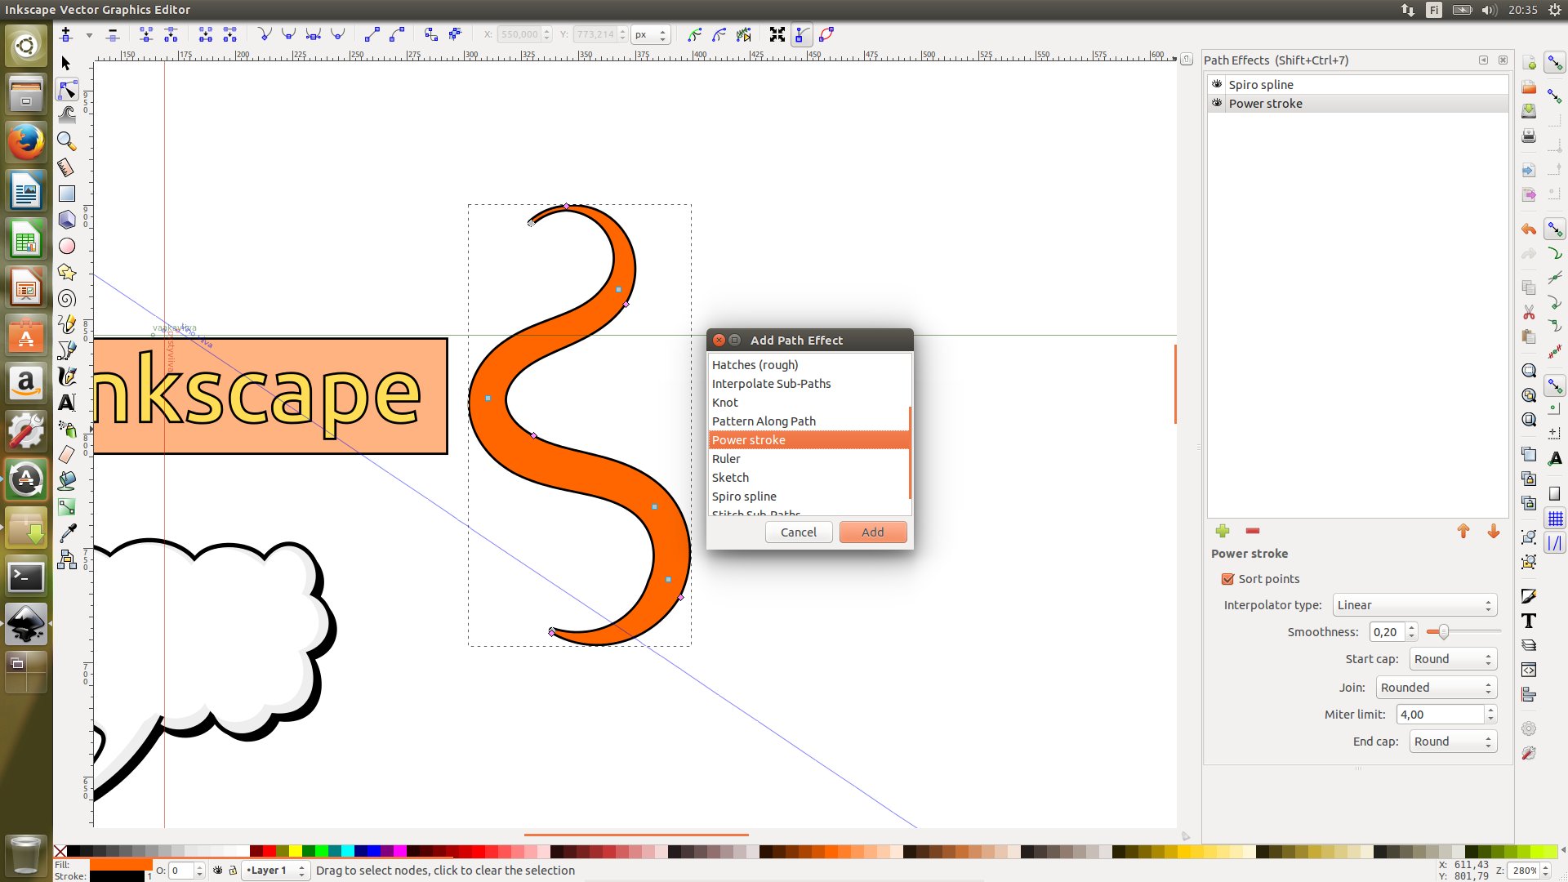
Task: Click Cancel button in dialog
Action: pos(799,532)
